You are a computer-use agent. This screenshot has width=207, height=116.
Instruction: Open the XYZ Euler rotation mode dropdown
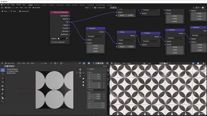(96, 90)
